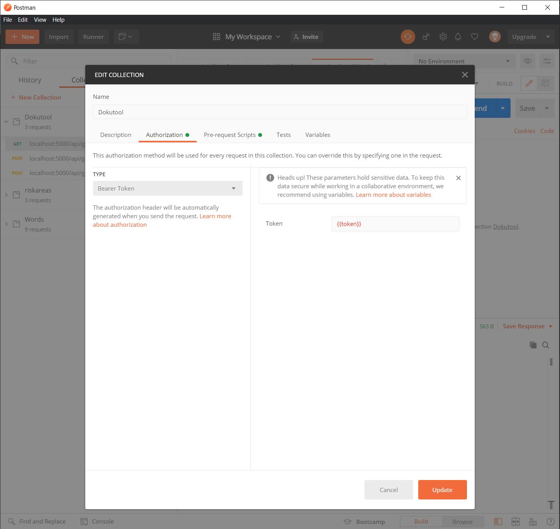560x529 pixels.
Task: Open the No Environment dropdown
Action: pos(464,61)
